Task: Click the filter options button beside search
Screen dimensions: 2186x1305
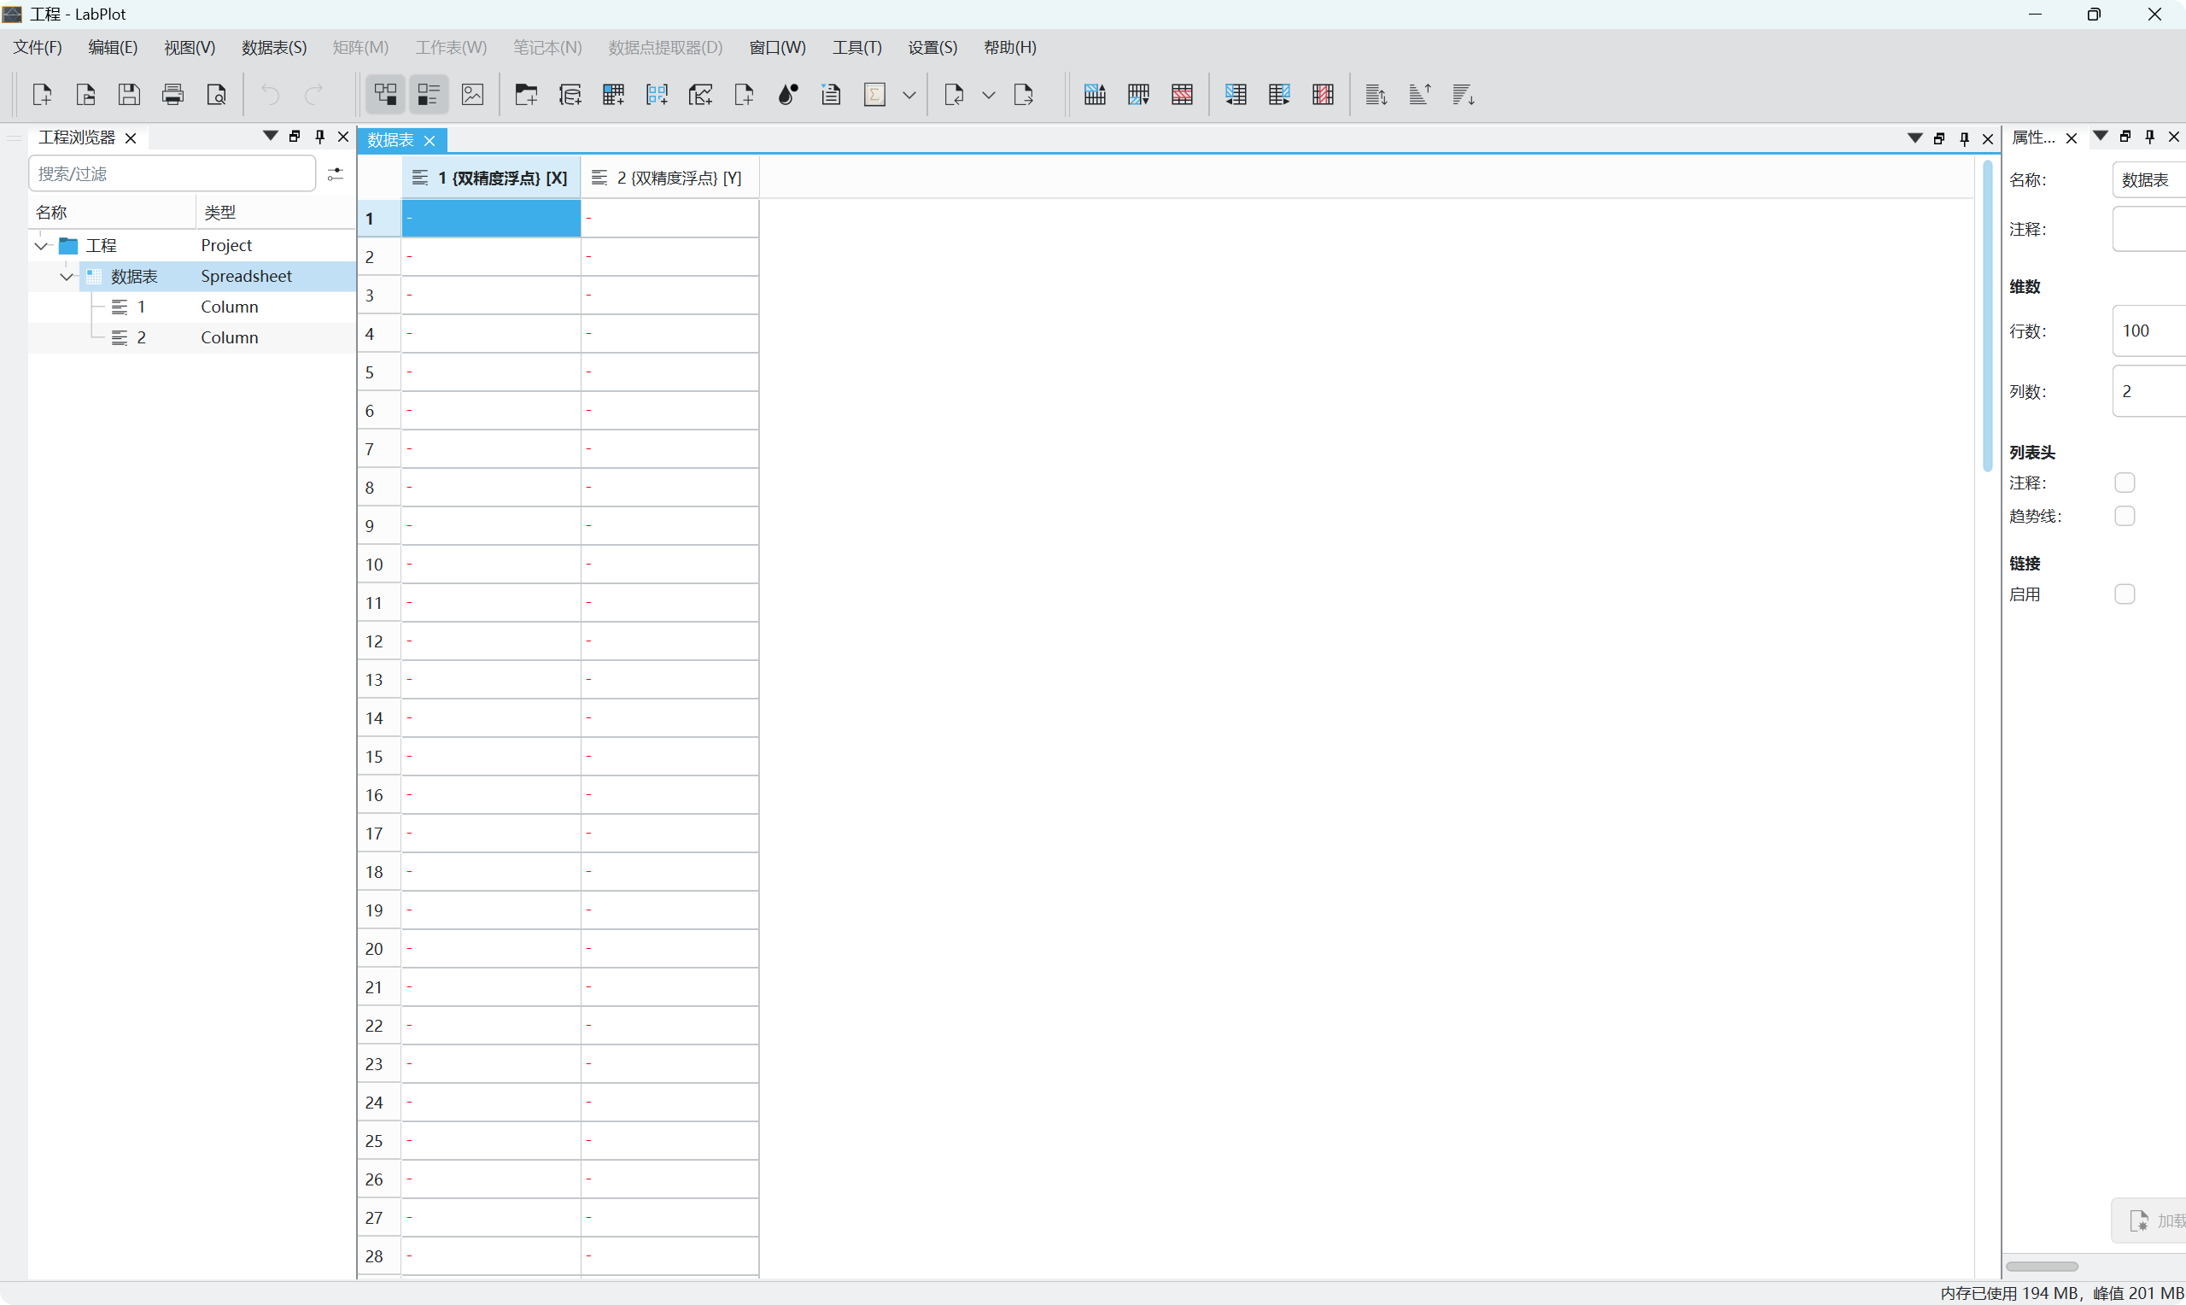Action: coord(336,174)
